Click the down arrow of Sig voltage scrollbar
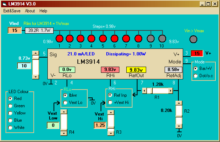220x142 pixels. click(35, 77)
